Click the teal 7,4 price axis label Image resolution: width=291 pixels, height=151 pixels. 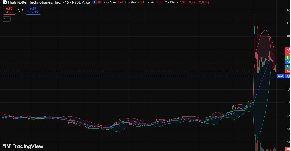(x=288, y=67)
